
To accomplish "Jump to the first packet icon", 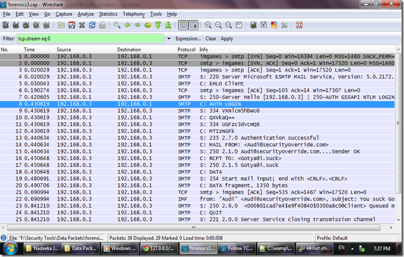I will tap(158, 25).
